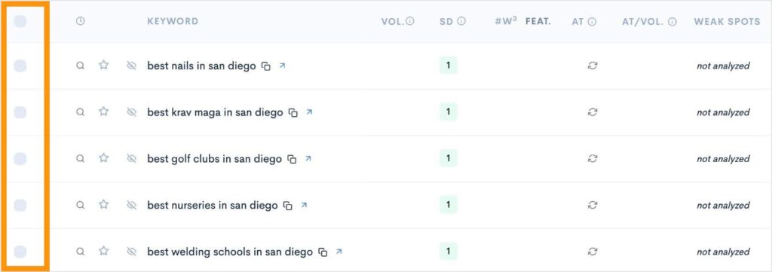Screen dimensions: 772x272
Task: Star the keyword best krav maga in san diego
Action: coord(103,112)
